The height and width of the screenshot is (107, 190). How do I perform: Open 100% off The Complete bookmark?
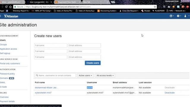(x=42, y=11)
